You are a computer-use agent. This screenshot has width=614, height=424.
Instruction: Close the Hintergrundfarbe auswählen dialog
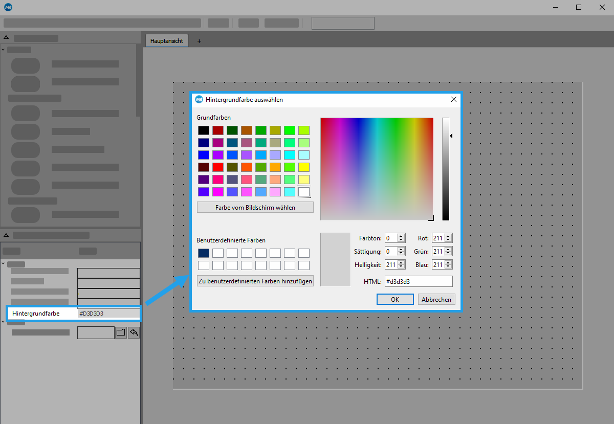[453, 100]
